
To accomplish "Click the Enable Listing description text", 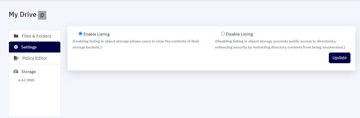I will click(136, 44).
